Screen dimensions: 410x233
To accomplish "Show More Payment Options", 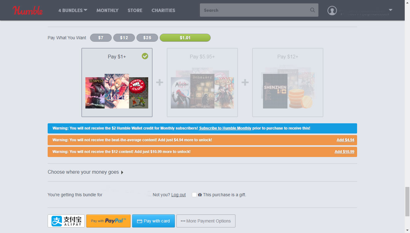I will click(206, 221).
